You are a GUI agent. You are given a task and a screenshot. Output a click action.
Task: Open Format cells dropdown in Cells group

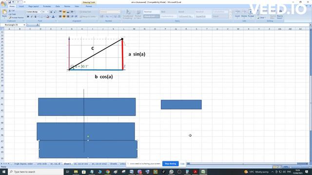251,14
